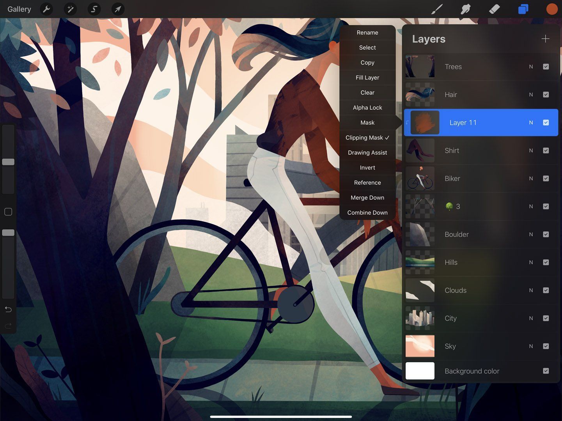Open the Adjustments magic wand menu
Image resolution: width=562 pixels, height=421 pixels.
[70, 9]
